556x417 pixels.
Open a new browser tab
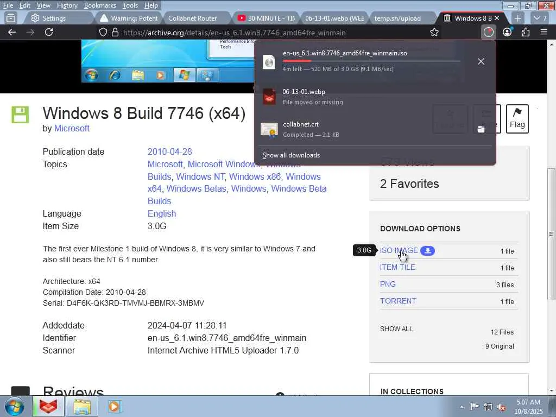pos(517,18)
